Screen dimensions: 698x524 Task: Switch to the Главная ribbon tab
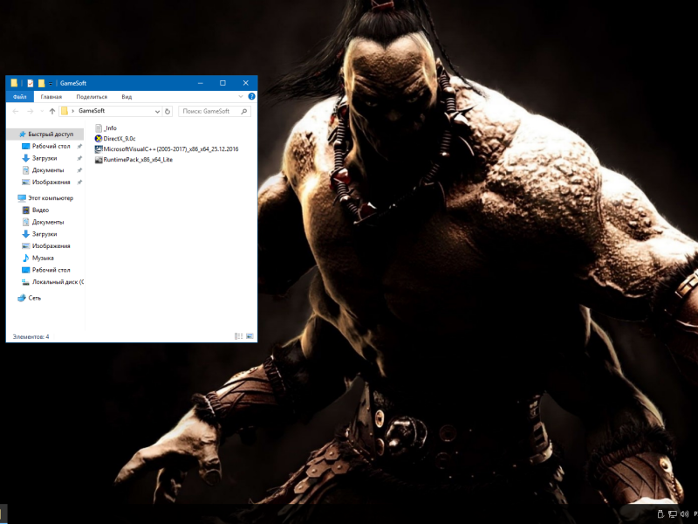(51, 97)
